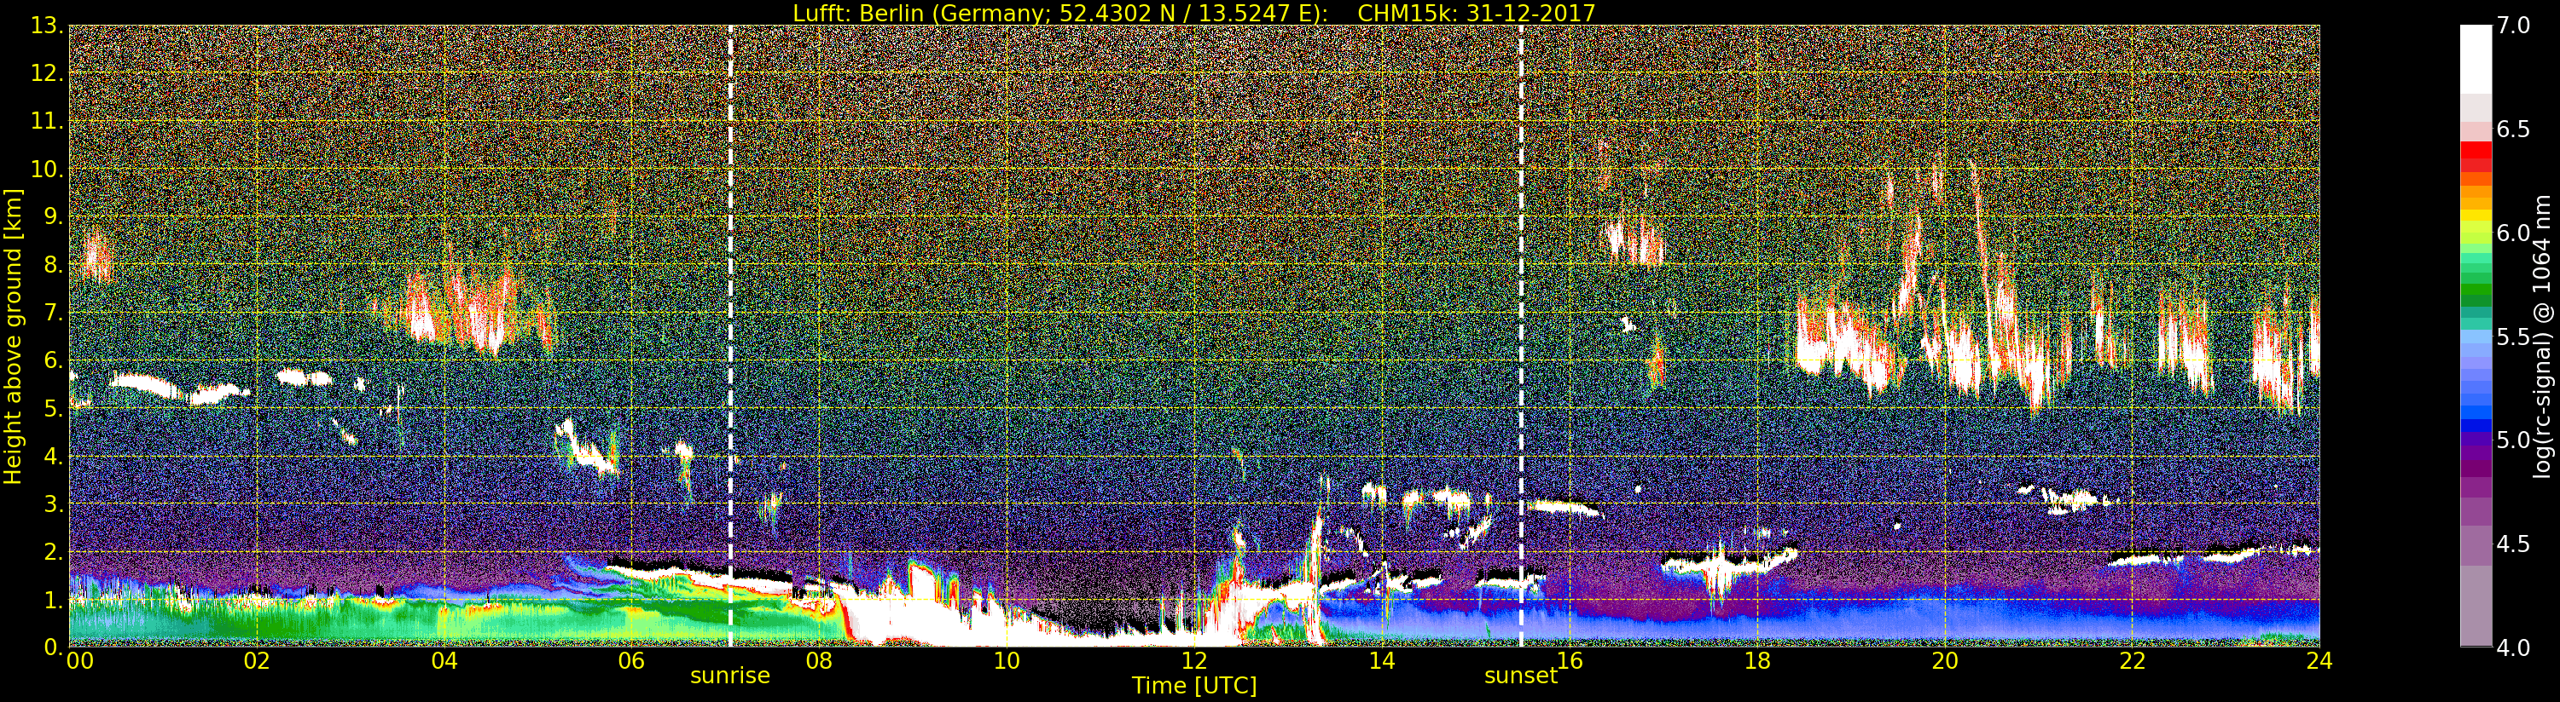2560x702 pixels.
Task: Click the green band of the colorbar
Action: (x=2476, y=288)
